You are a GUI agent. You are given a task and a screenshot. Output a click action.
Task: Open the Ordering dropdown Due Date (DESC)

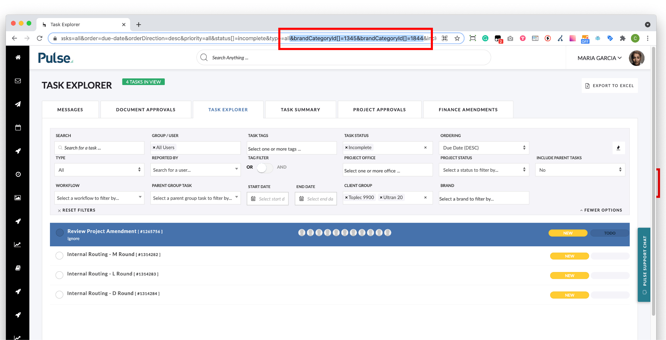pyautogui.click(x=484, y=148)
